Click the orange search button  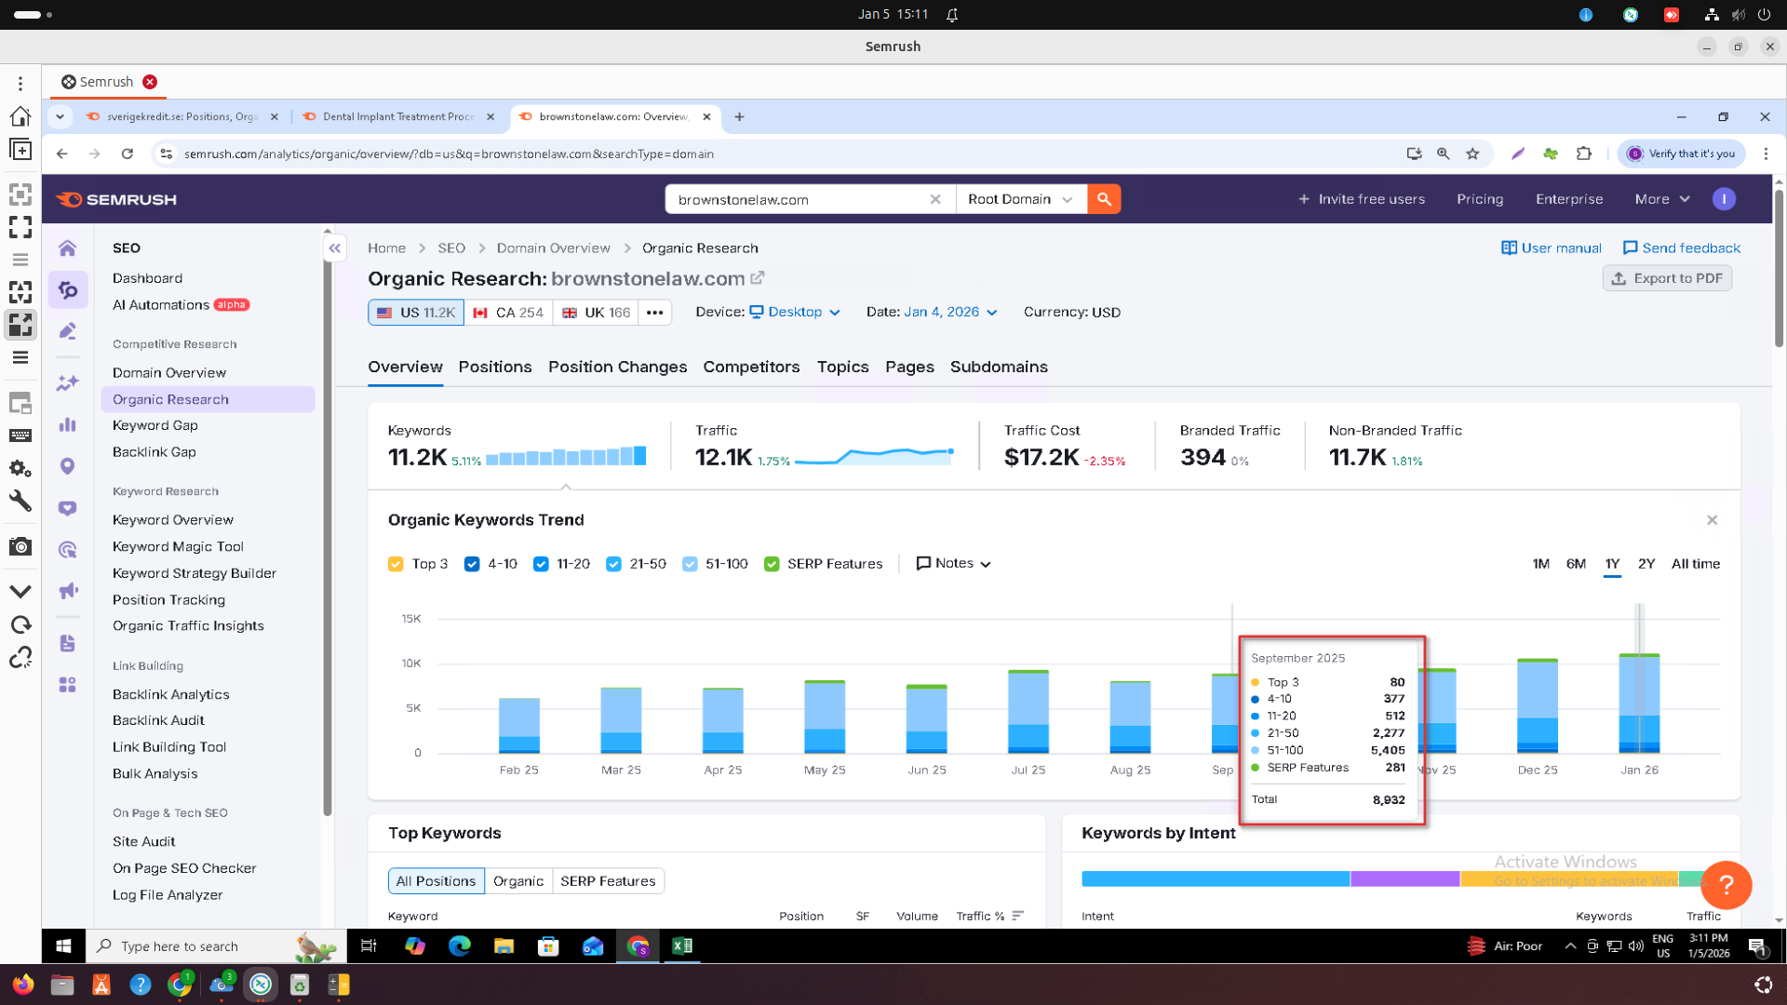[1104, 199]
